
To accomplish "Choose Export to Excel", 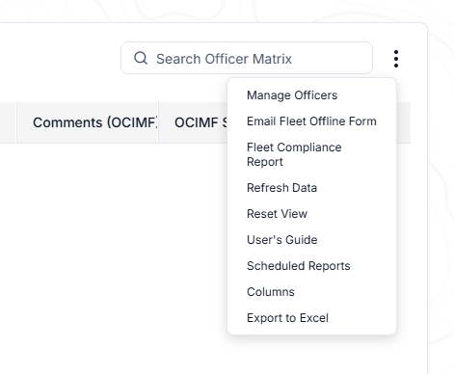I will (287, 318).
